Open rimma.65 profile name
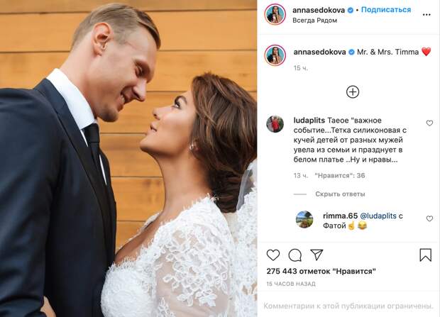Screen dimensions: 440x317 tap(340, 216)
